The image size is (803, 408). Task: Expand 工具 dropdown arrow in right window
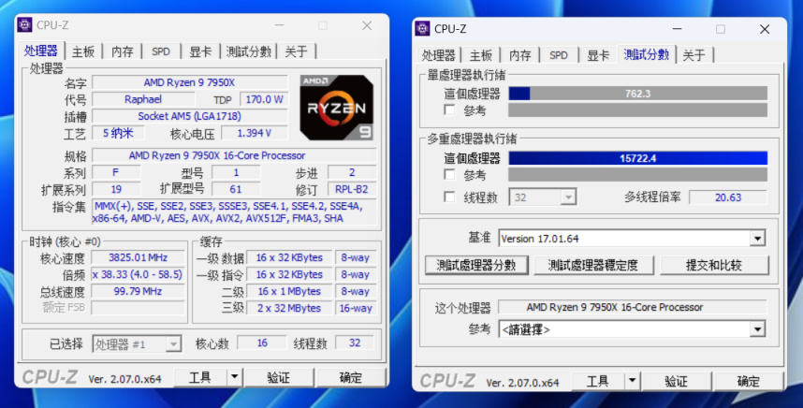coord(632,381)
